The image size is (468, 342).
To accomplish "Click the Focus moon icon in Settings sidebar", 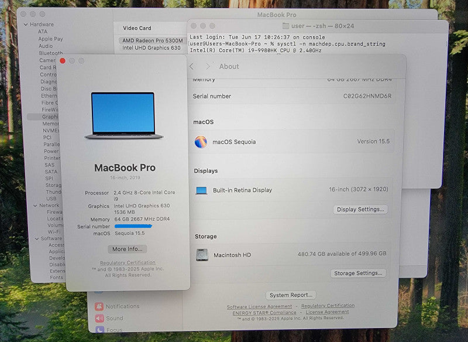I will point(99,329).
